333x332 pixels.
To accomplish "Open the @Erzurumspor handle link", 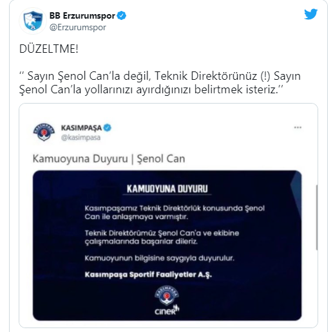I will point(78,28).
